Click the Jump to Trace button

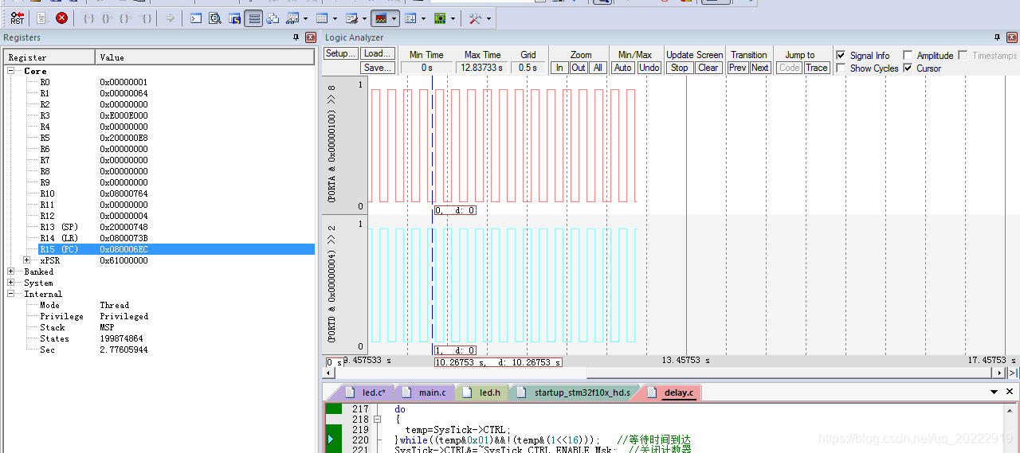click(816, 68)
